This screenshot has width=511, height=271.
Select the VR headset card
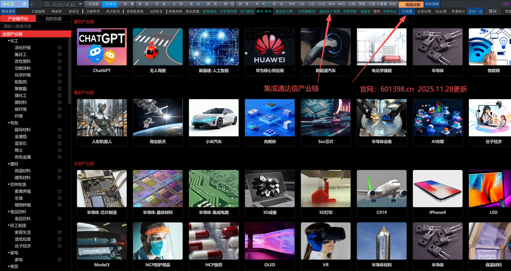pyautogui.click(x=326, y=246)
